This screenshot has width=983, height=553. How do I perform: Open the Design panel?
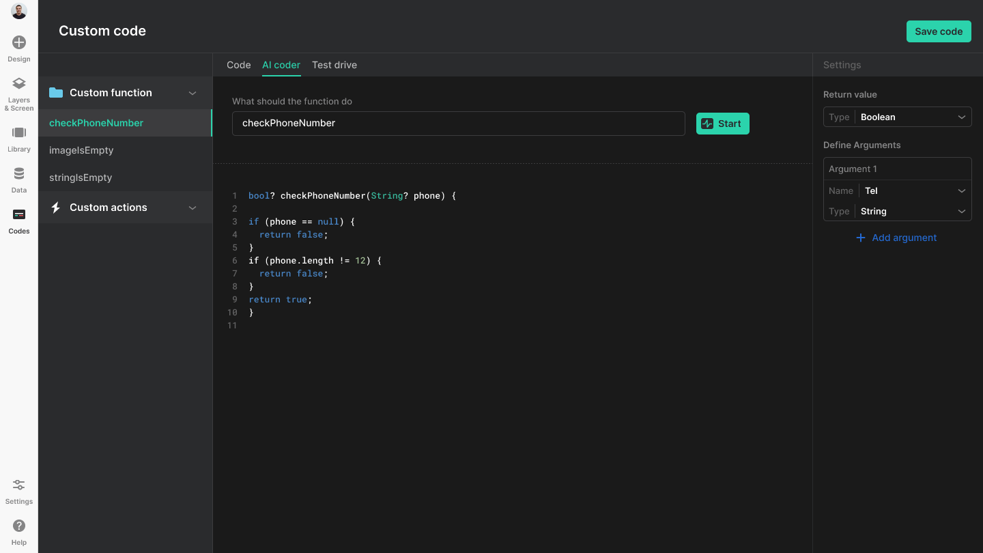click(x=18, y=48)
